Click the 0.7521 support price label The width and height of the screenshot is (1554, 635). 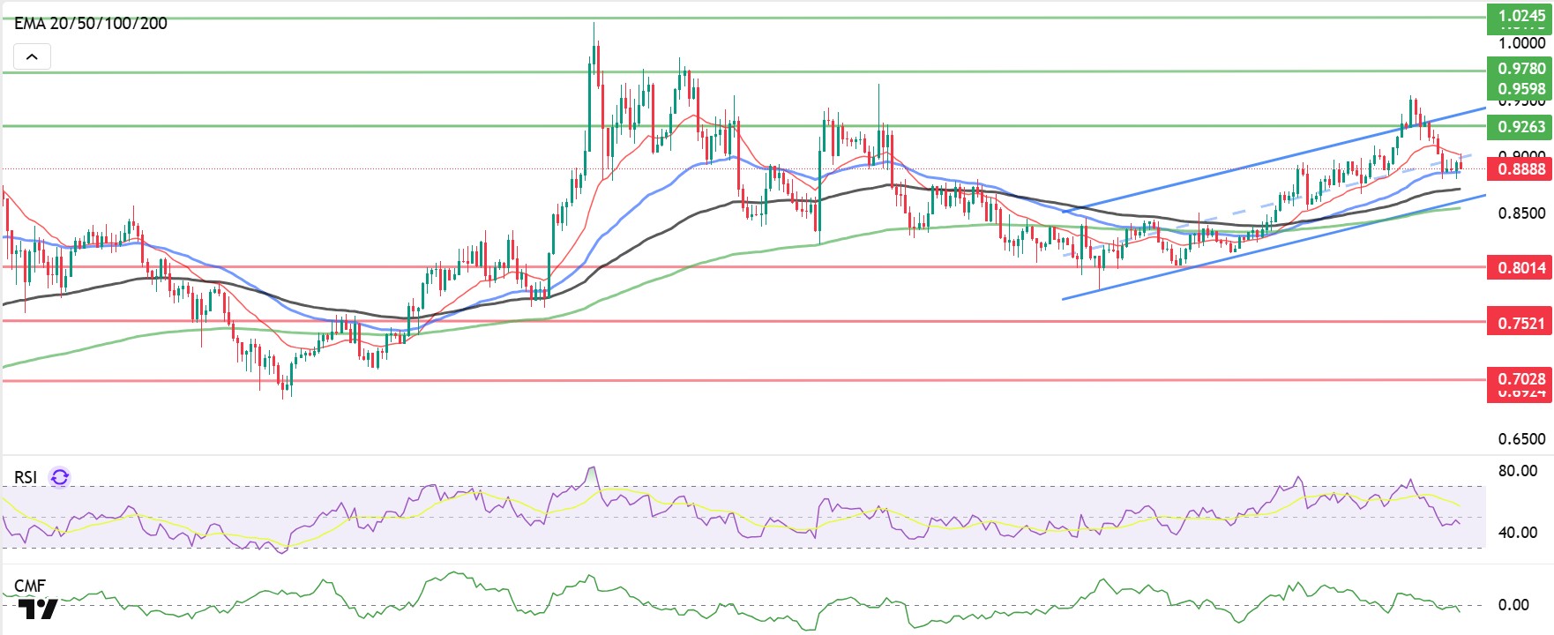[1520, 323]
